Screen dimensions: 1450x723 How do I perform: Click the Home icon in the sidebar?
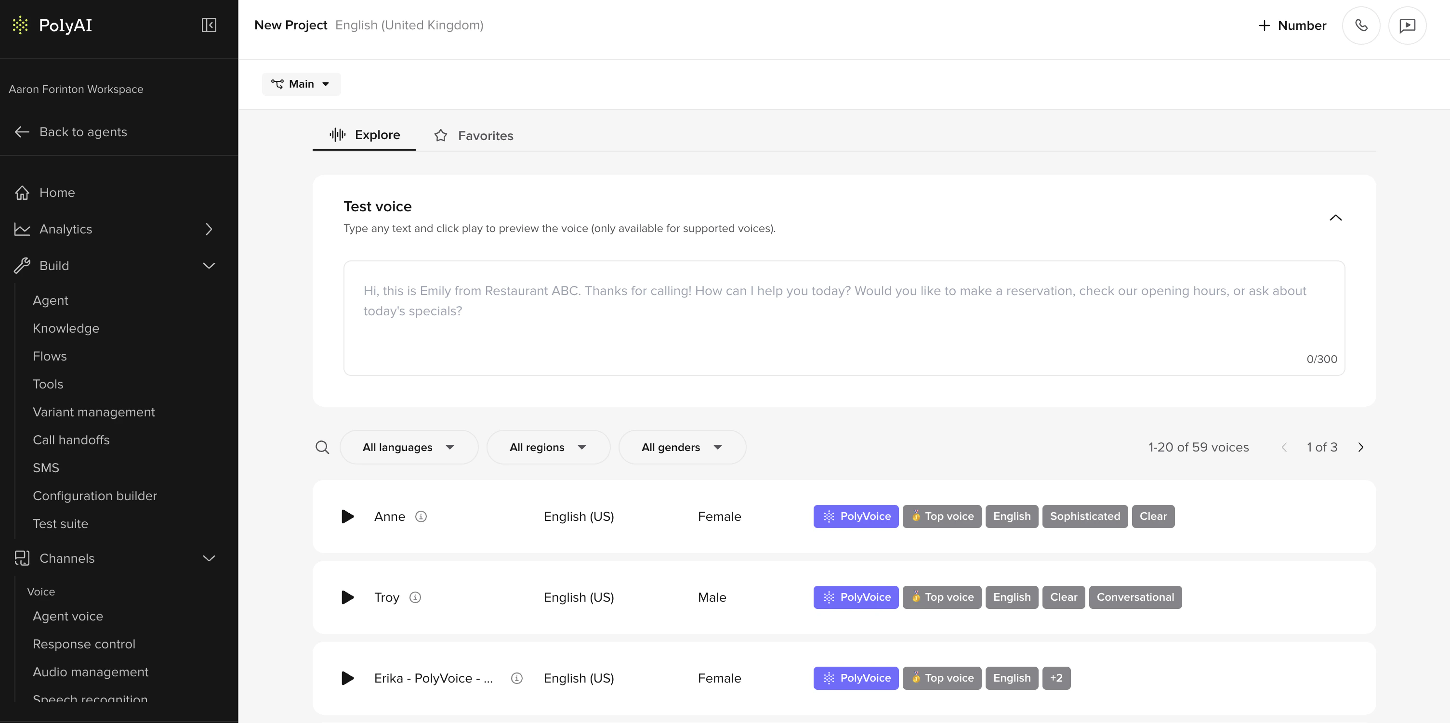click(x=22, y=193)
